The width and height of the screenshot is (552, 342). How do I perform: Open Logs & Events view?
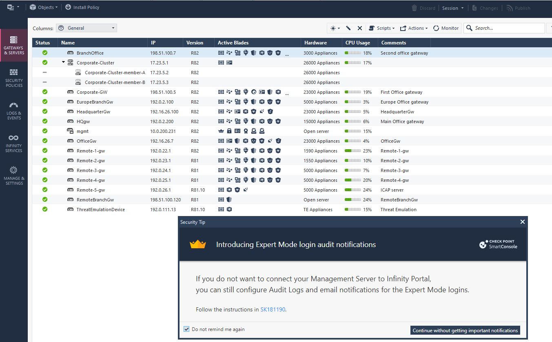[x=14, y=110]
